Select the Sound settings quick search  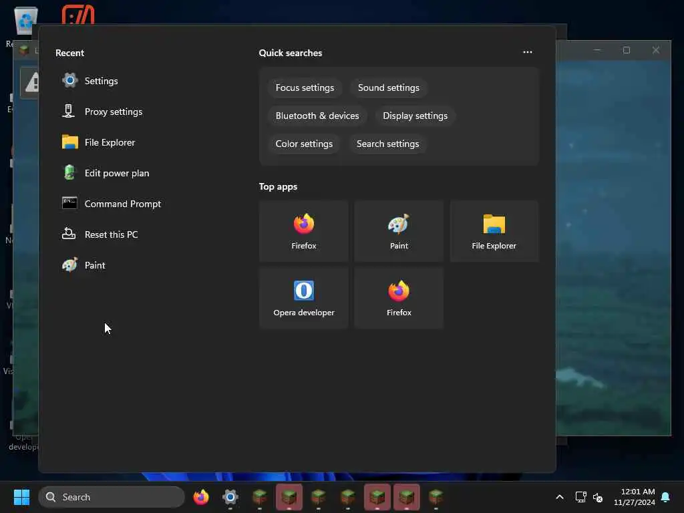pos(388,88)
